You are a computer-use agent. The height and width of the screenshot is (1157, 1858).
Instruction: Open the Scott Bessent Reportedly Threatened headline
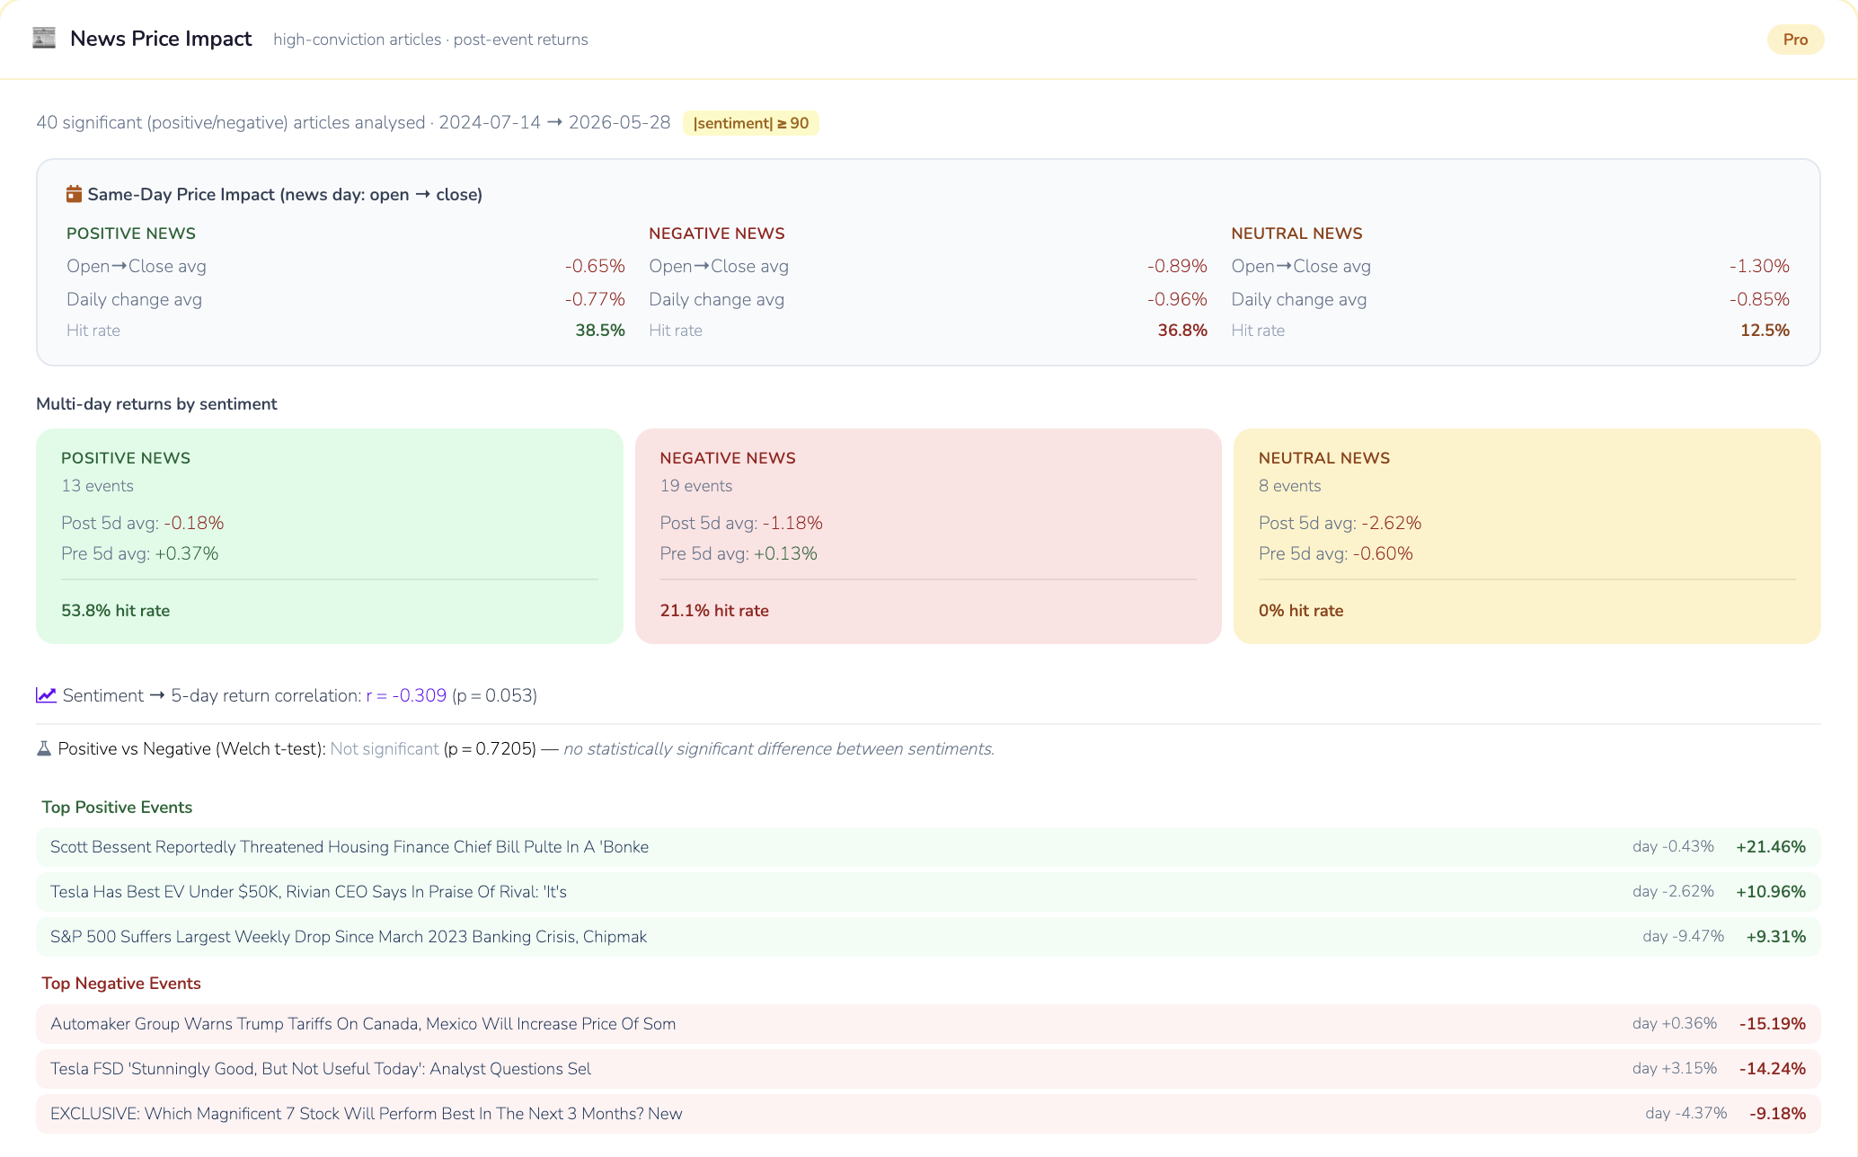point(349,847)
